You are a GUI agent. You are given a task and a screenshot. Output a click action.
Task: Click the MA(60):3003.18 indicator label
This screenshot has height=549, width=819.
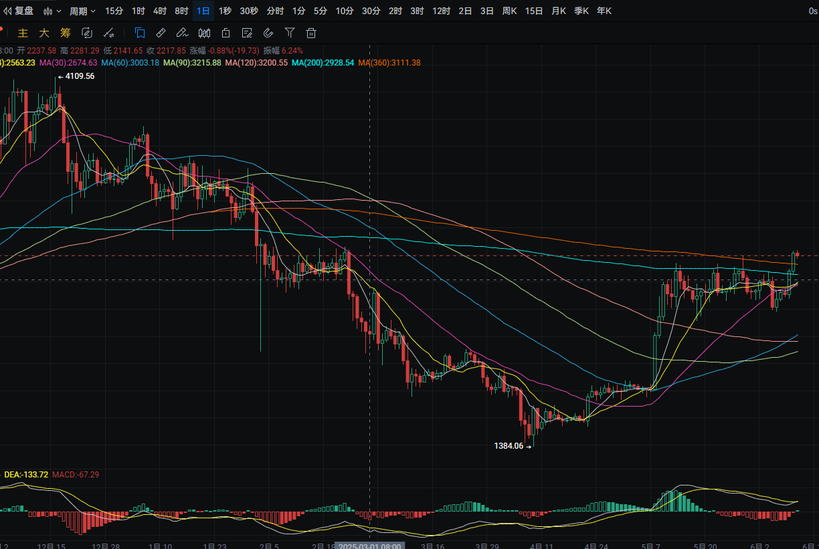coord(130,62)
